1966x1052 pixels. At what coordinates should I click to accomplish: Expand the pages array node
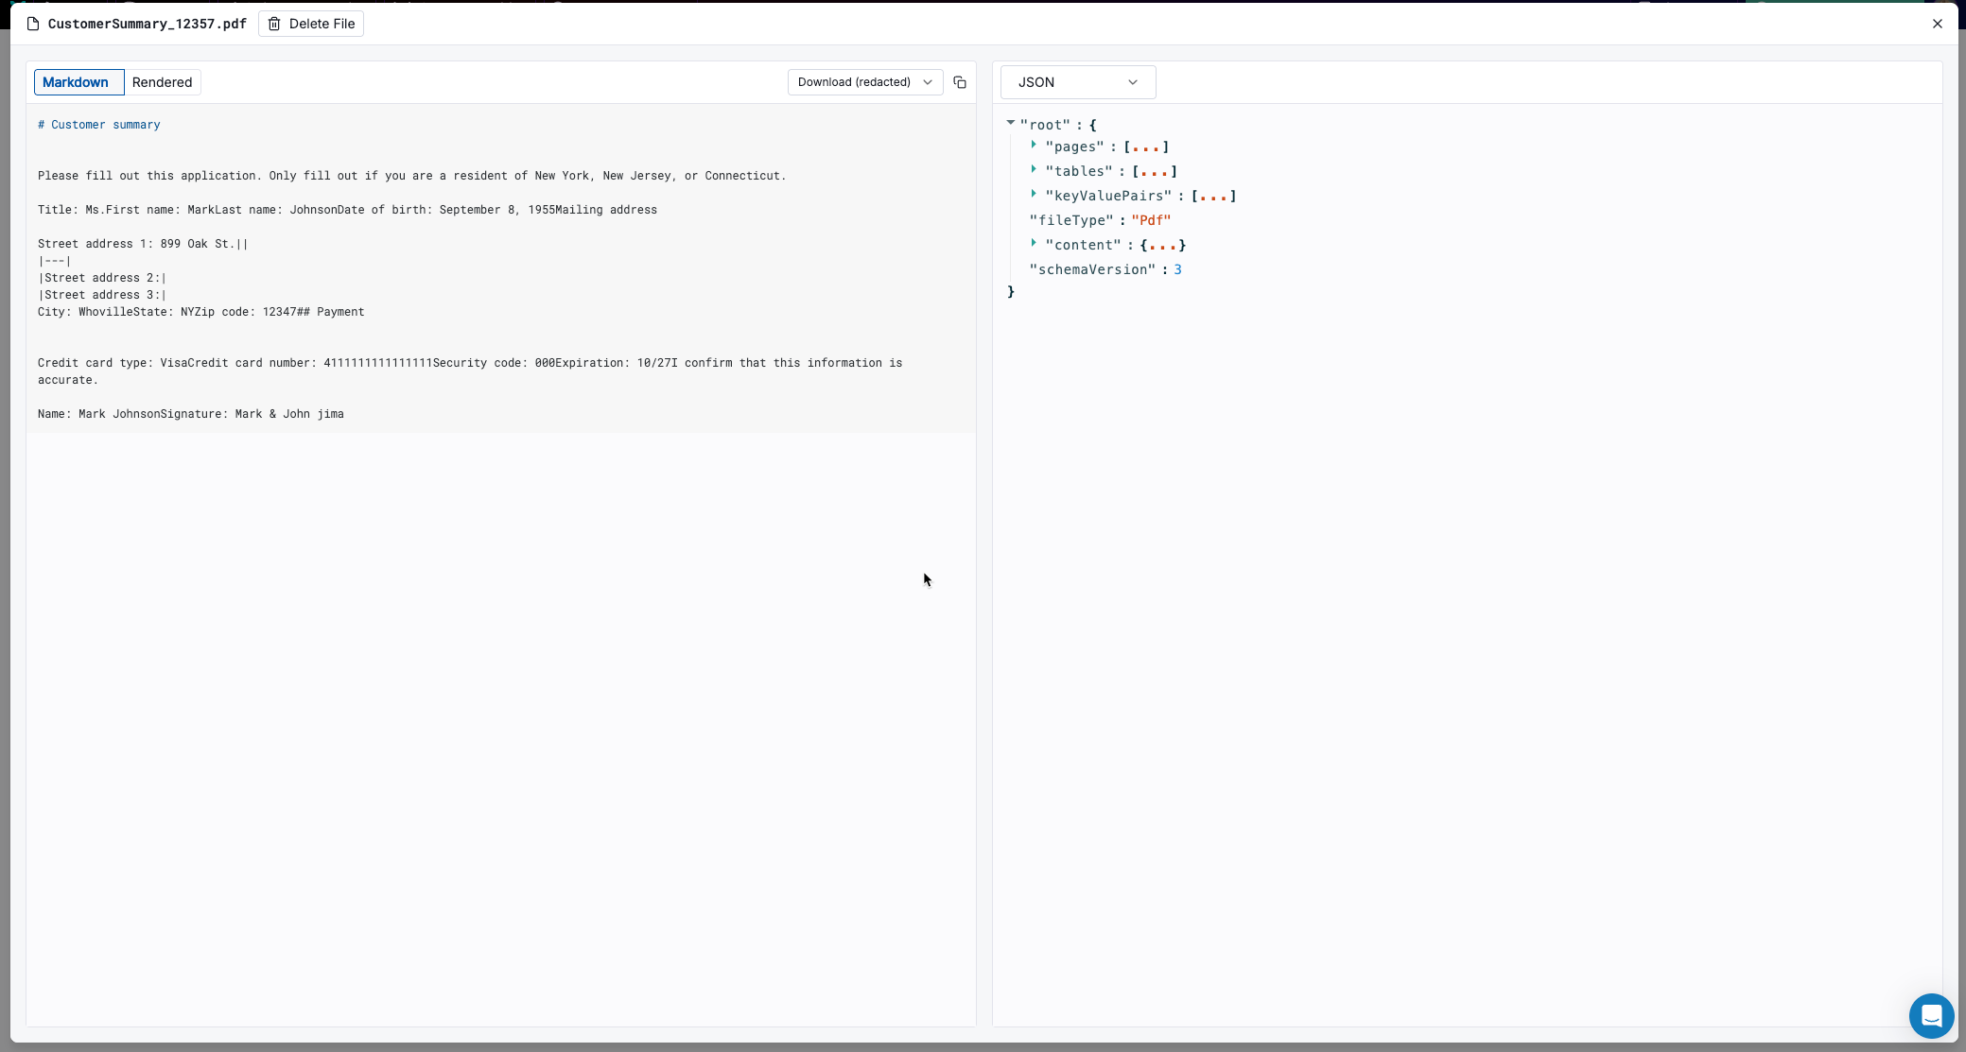point(1034,146)
